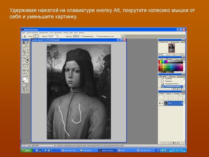Switch to Quick Mask mode
Screen dimensions: 209x157
click(27, 85)
